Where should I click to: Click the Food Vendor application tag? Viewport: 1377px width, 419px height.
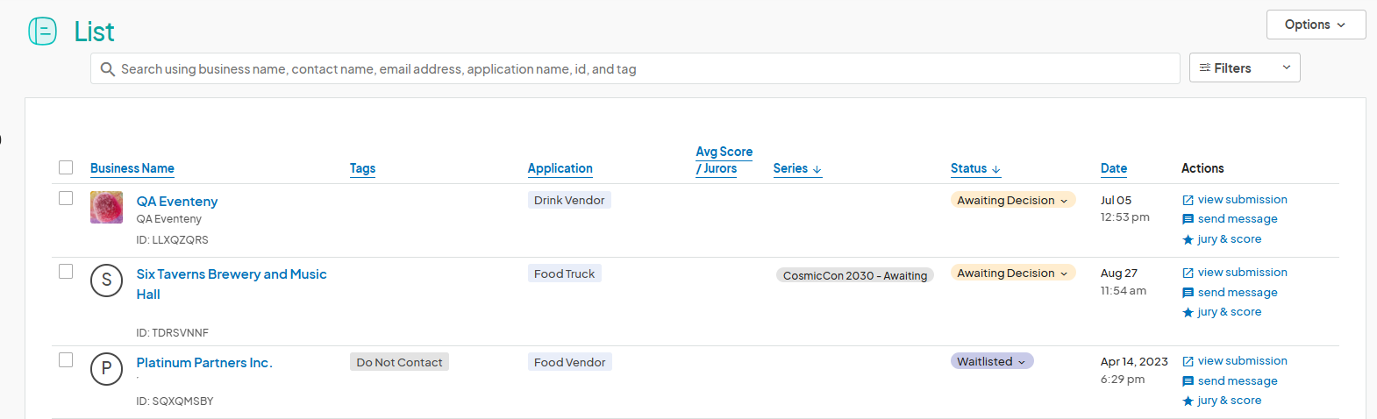570,362
